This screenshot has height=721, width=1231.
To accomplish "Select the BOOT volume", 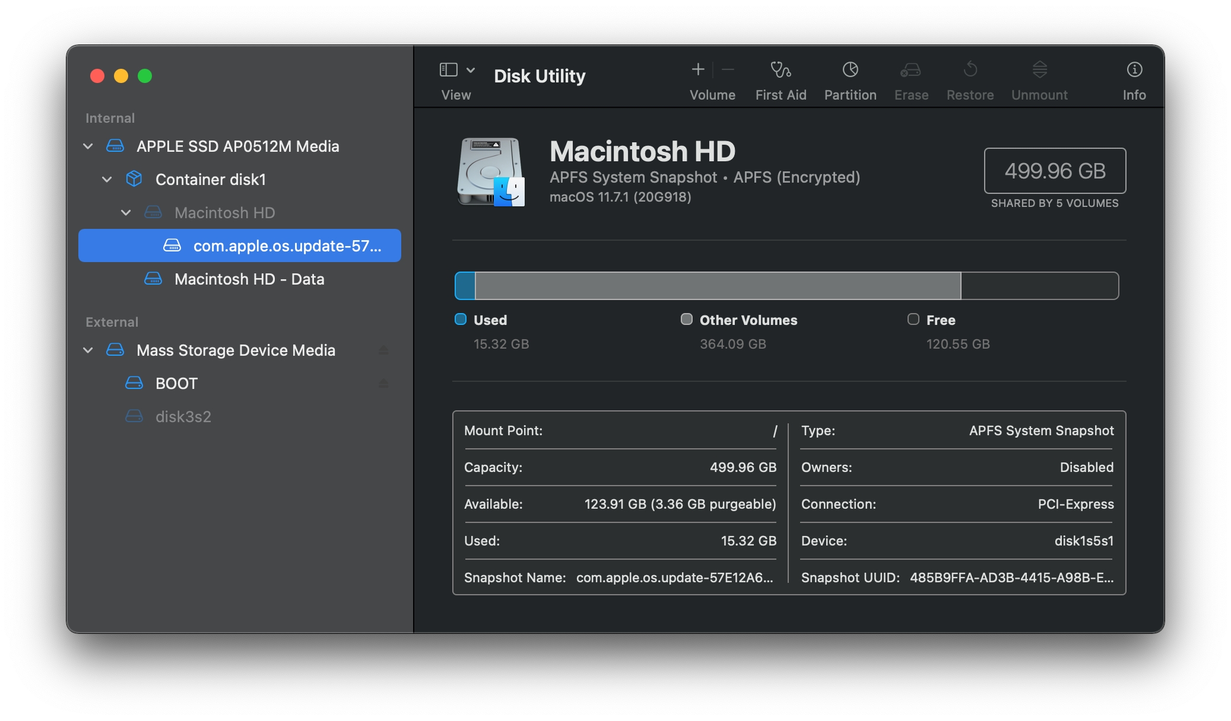I will (176, 384).
